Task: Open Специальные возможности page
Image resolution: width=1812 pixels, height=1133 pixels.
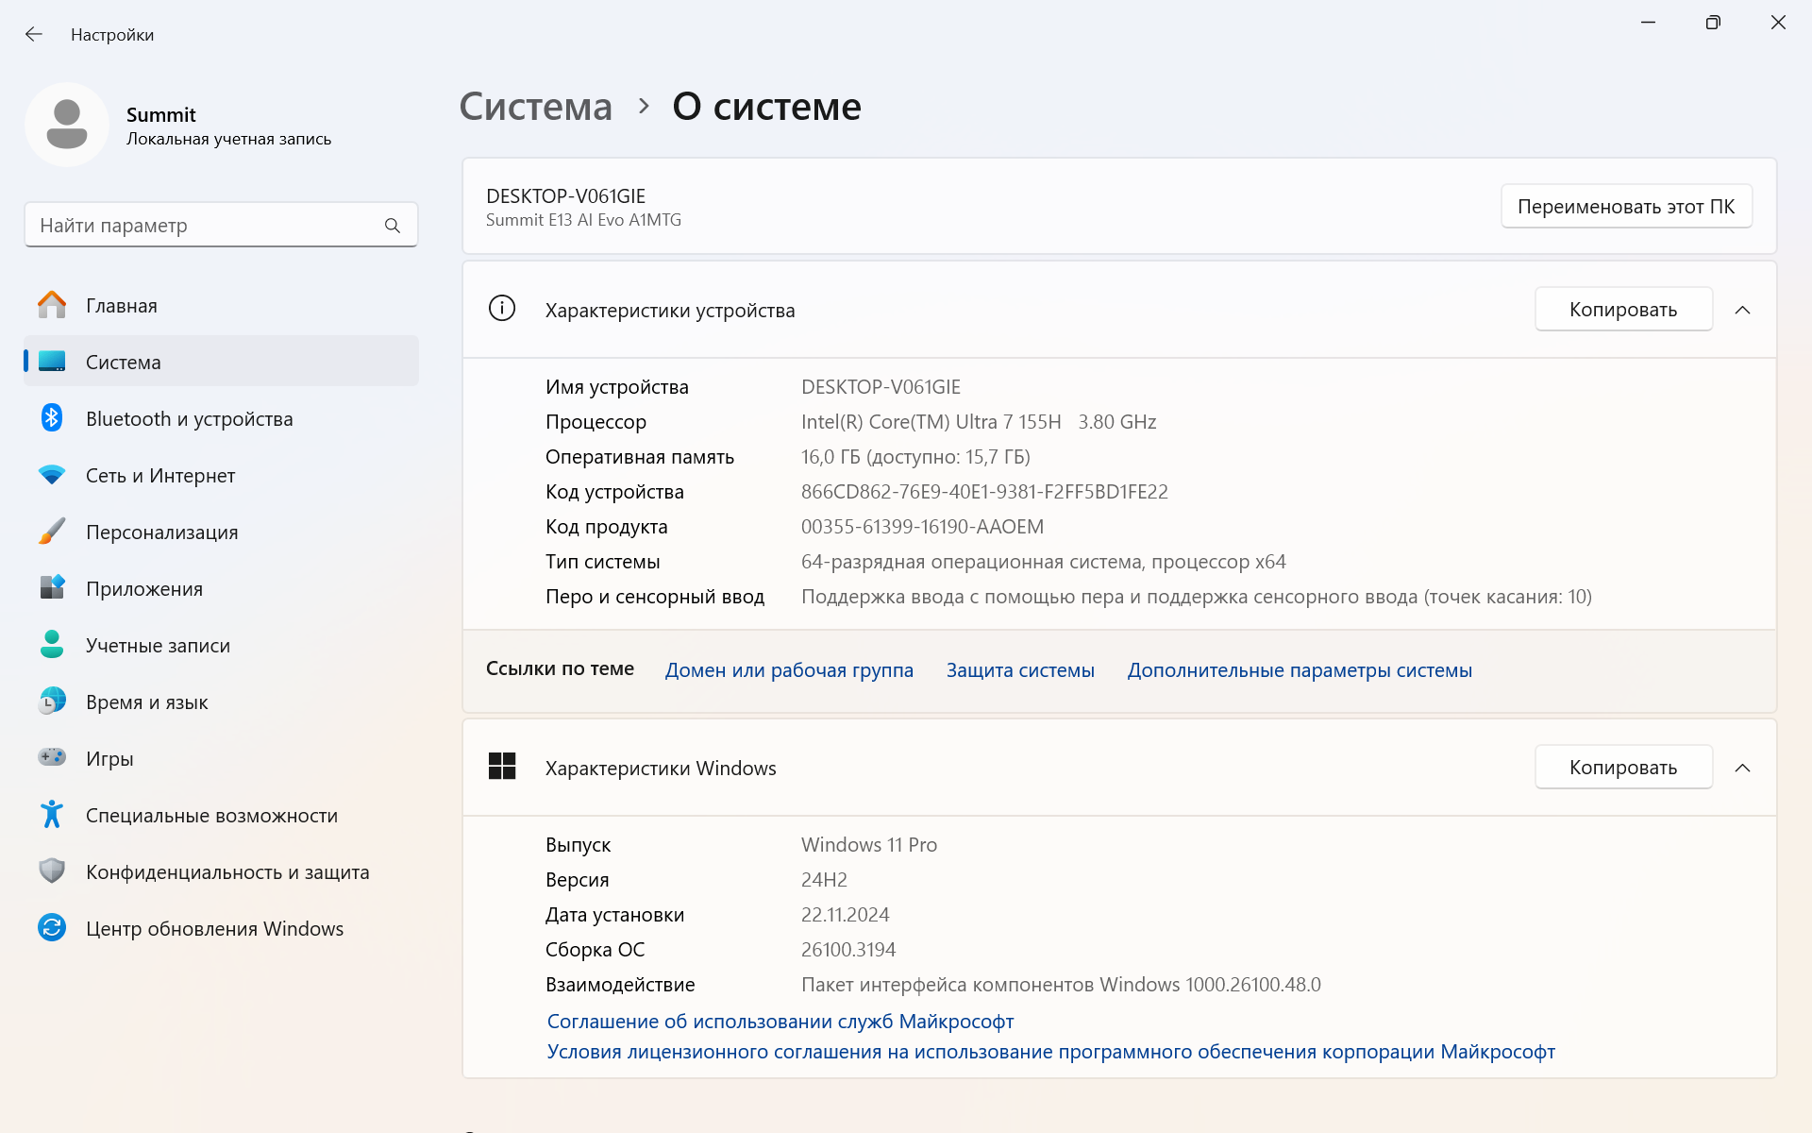Action: click(221, 815)
